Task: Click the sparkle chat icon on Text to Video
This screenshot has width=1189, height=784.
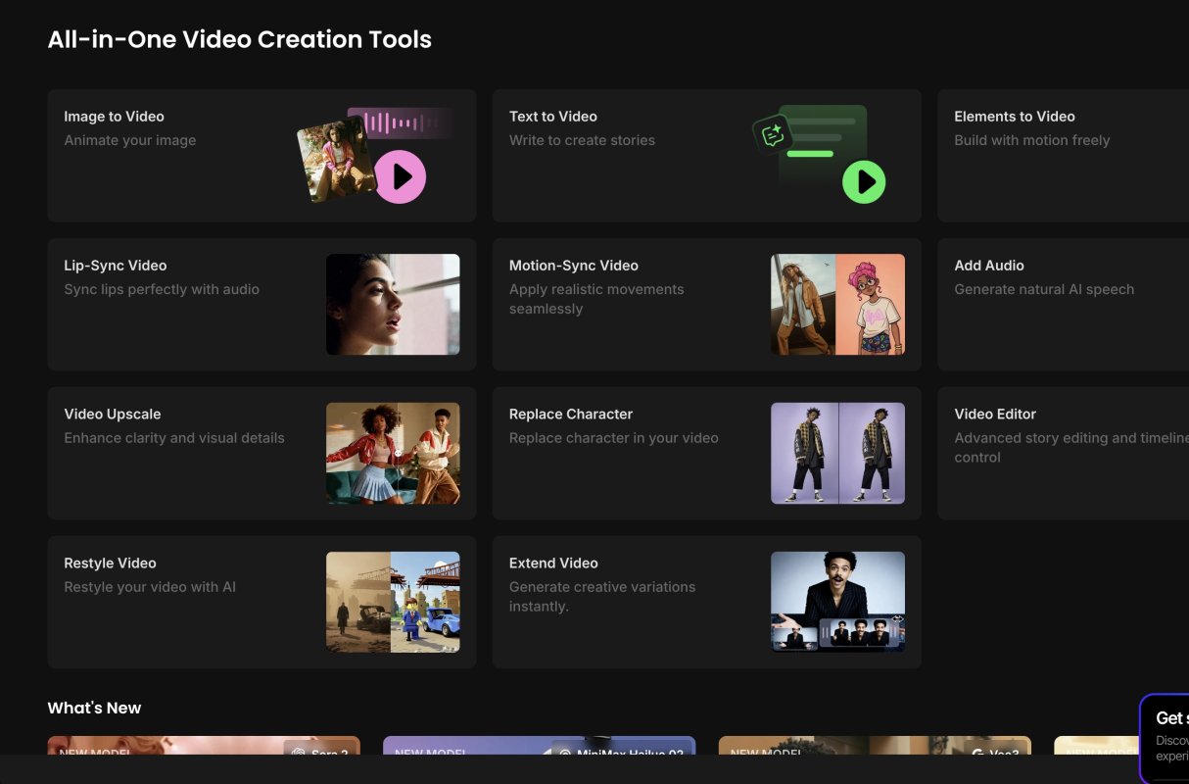Action: coord(771,135)
